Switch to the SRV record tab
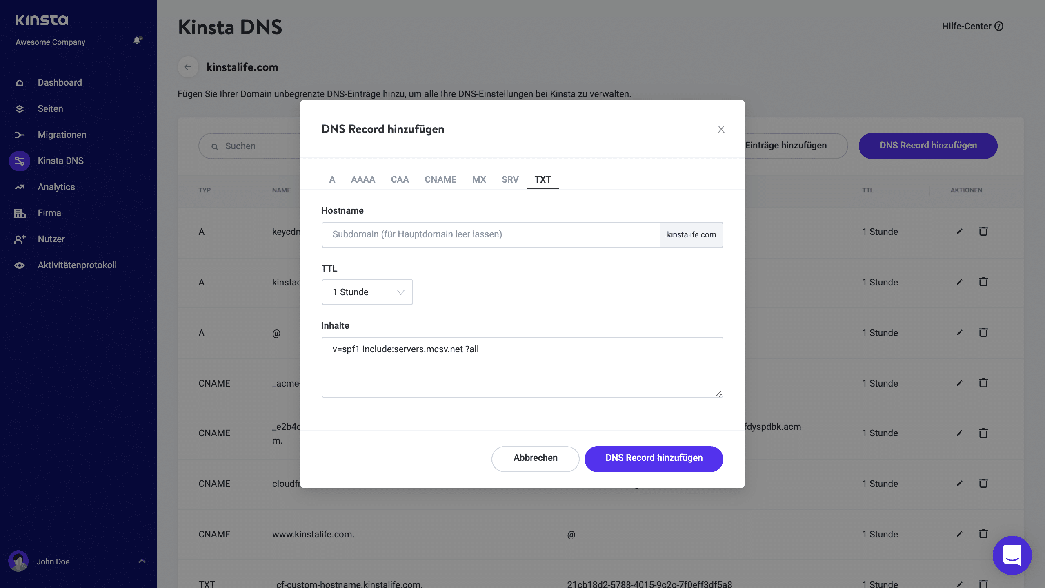The width and height of the screenshot is (1045, 588). click(x=510, y=180)
